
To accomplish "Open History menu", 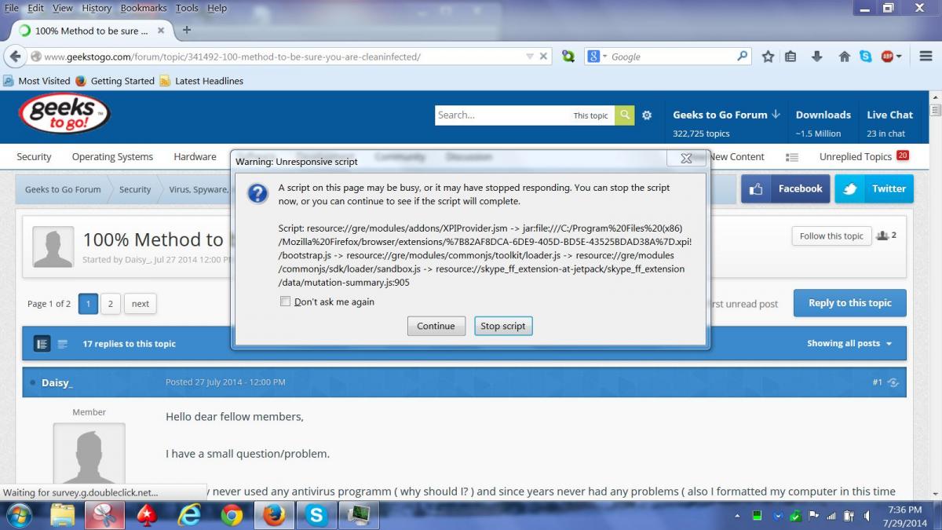I will pyautogui.click(x=97, y=8).
